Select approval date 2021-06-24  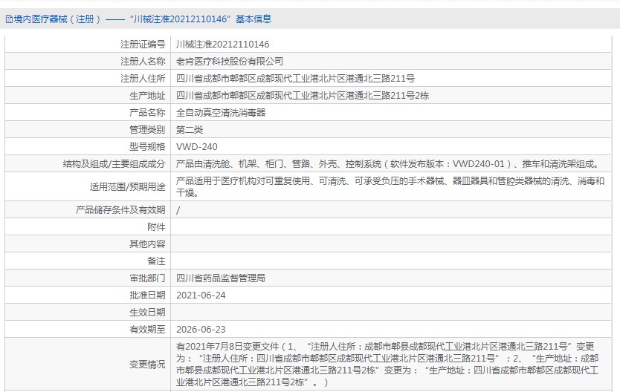click(201, 295)
